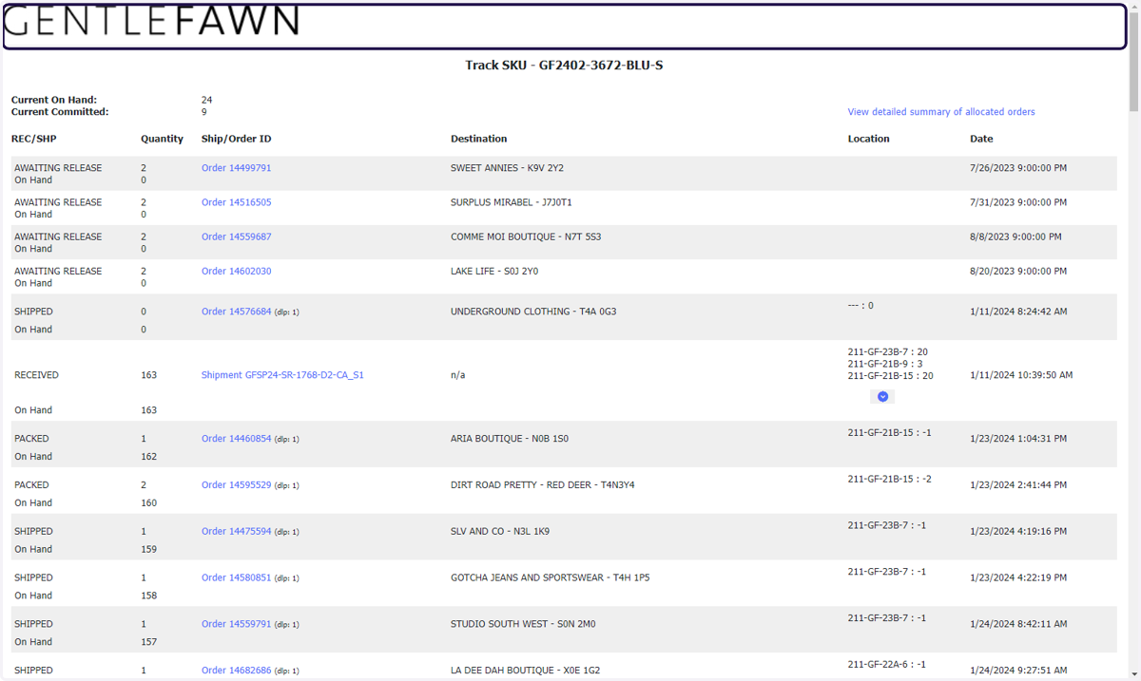1141x681 pixels.
Task: Select destination GOTCHA JEANS AND SPORTSWEAR
Action: pyautogui.click(x=550, y=577)
